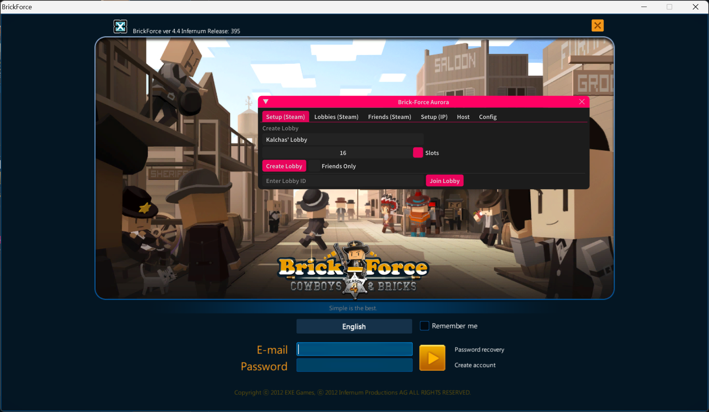Select the Setup (IP) tab
The width and height of the screenshot is (709, 412).
tap(434, 117)
